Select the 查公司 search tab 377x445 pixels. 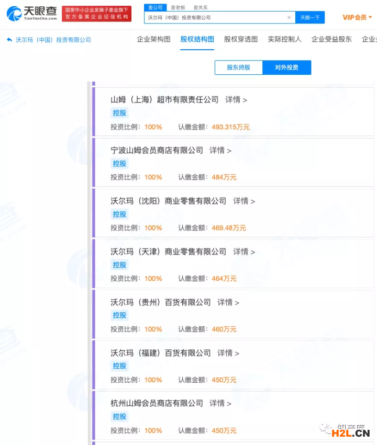(x=155, y=7)
